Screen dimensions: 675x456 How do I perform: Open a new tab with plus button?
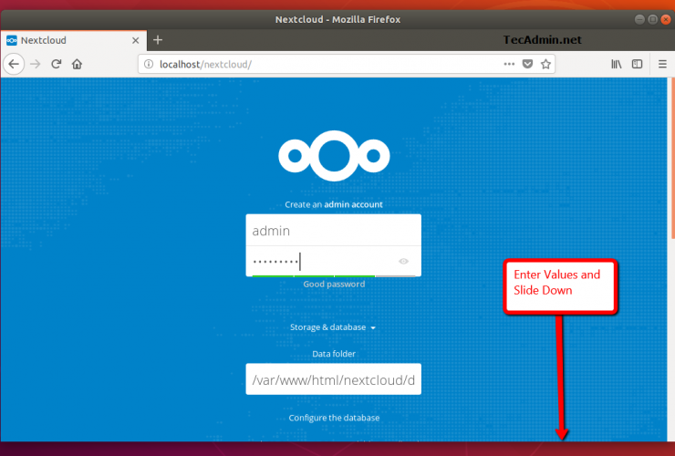(158, 40)
